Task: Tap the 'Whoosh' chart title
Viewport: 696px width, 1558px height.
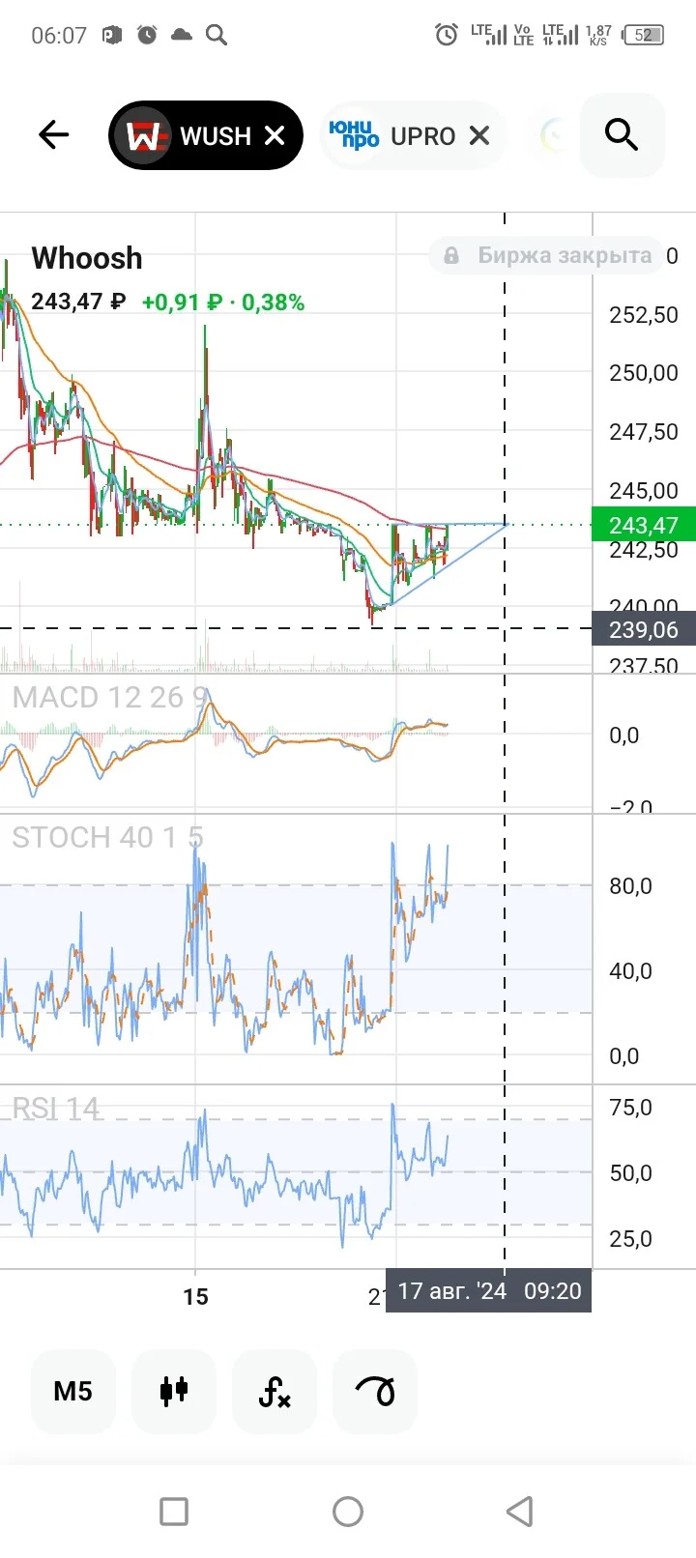Action: (87, 258)
